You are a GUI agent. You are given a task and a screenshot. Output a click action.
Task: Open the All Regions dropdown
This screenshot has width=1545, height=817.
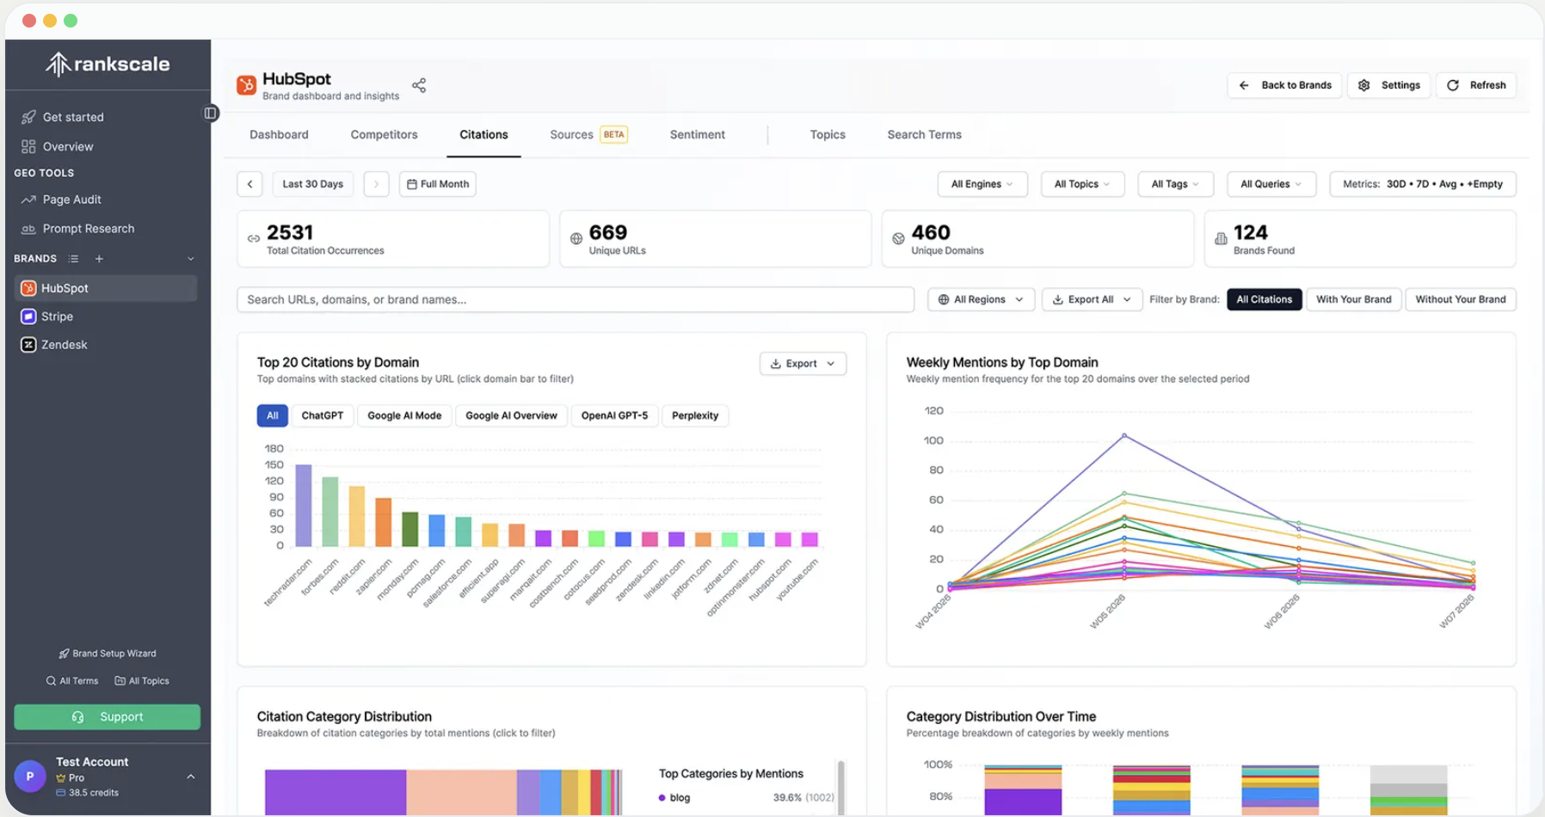(x=981, y=299)
